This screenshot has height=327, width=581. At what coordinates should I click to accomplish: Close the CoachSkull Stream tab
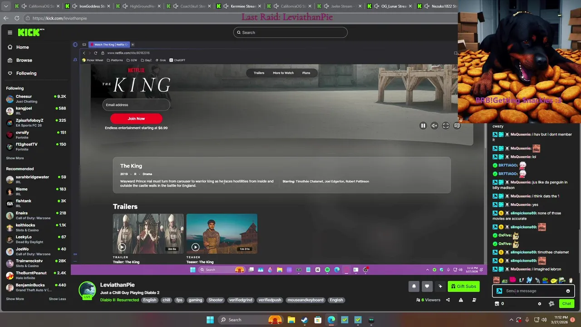pyautogui.click(x=208, y=6)
